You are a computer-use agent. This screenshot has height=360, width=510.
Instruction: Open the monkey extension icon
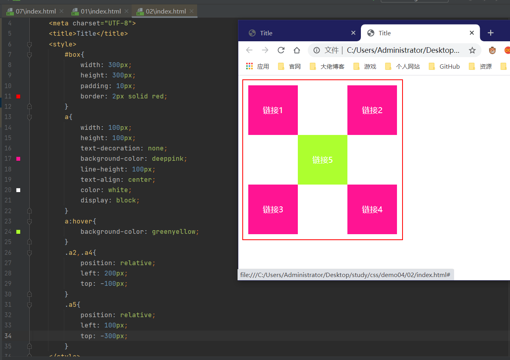492,50
